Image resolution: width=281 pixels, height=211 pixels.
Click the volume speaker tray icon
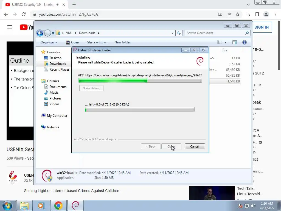(x=253, y=206)
